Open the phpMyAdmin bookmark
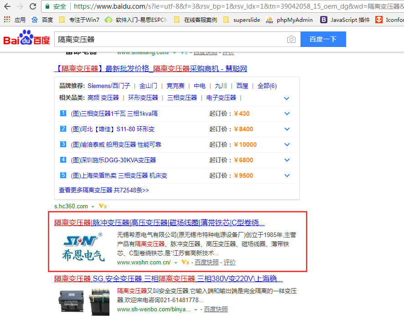The height and width of the screenshot is (330, 404). [x=290, y=20]
